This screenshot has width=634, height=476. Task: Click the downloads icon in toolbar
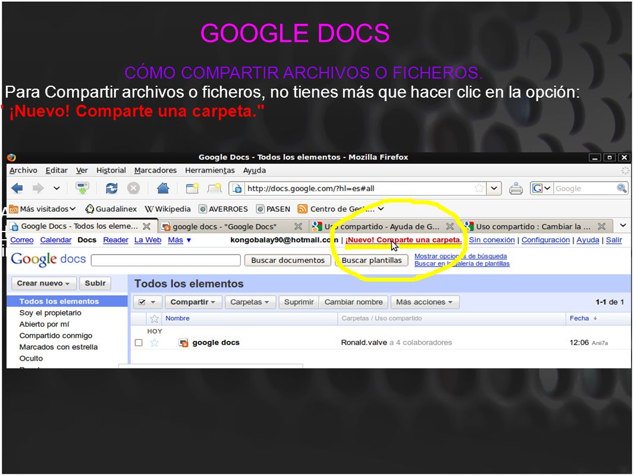point(82,188)
